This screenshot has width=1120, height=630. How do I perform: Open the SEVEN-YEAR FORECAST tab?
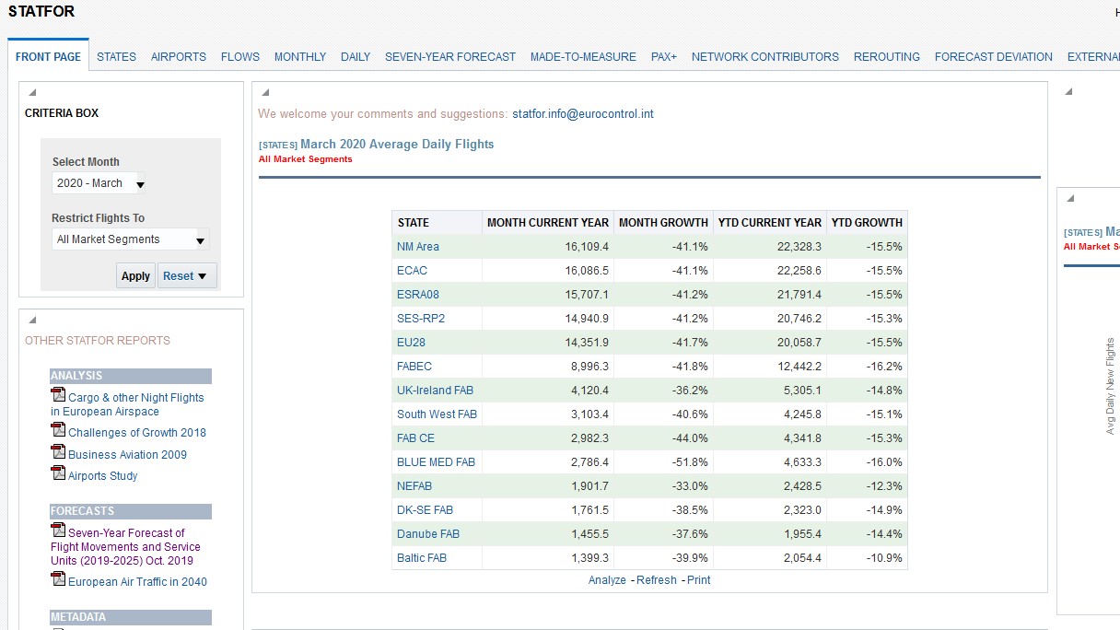point(450,56)
